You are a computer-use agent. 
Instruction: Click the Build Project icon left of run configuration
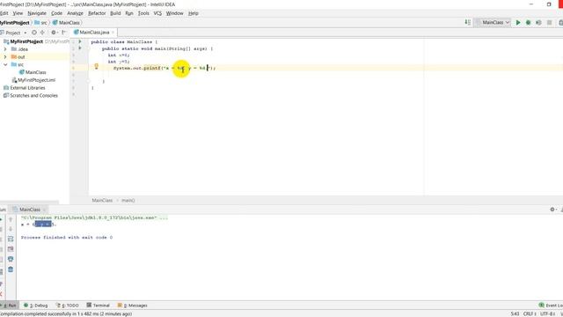(467, 22)
